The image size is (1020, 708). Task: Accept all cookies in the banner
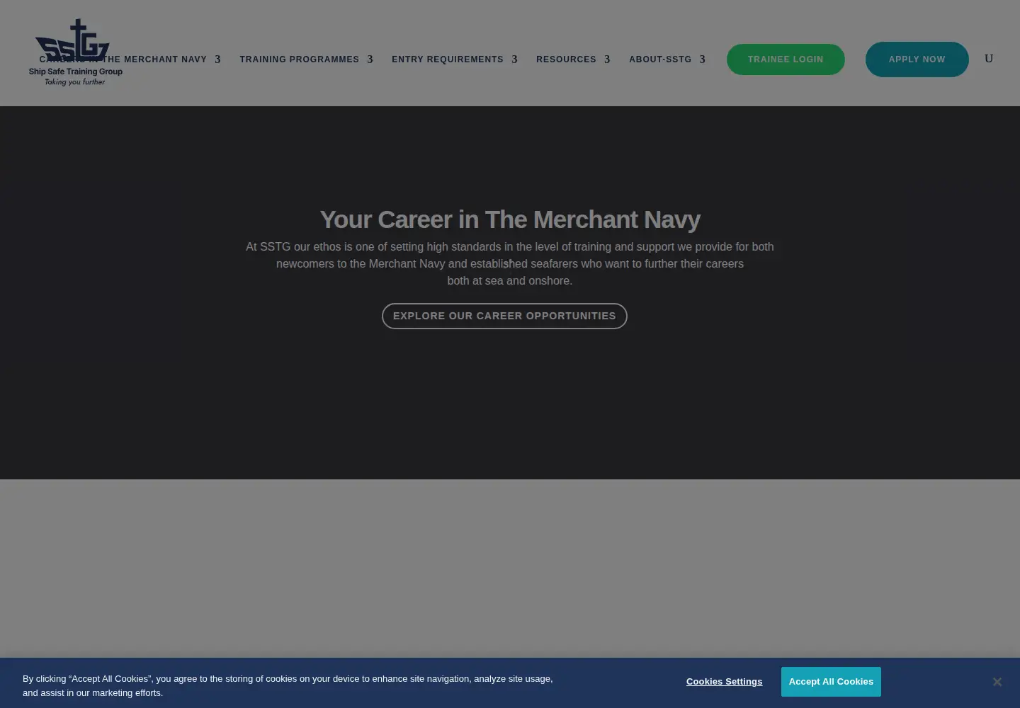[831, 682]
